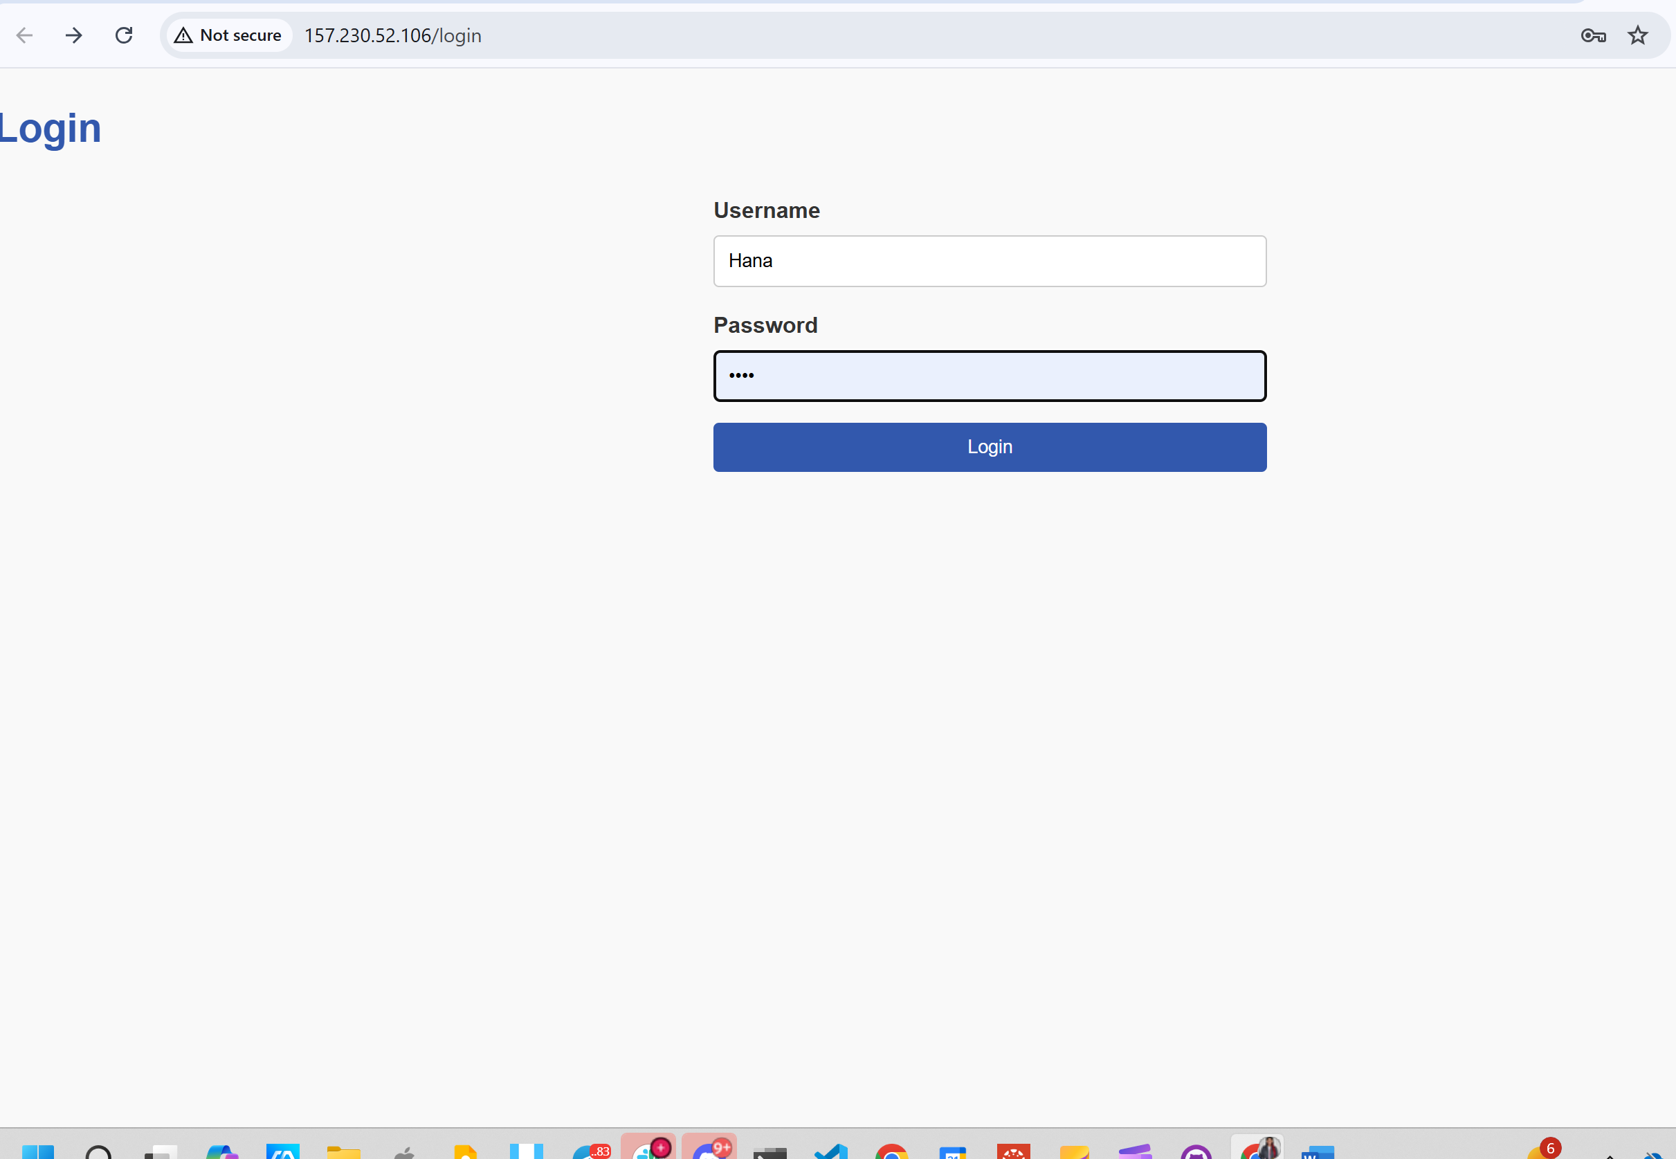Viewport: 1676px width, 1159px height.
Task: Bookmark this page using the star icon
Action: (1637, 35)
